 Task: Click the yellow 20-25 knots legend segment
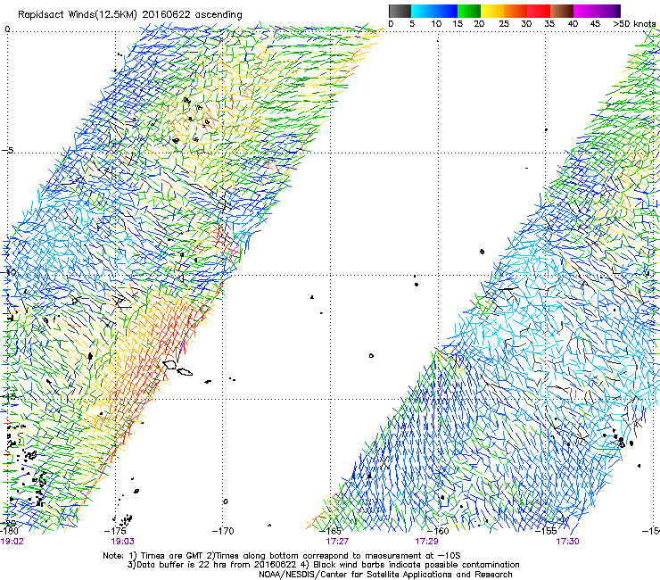[x=492, y=11]
